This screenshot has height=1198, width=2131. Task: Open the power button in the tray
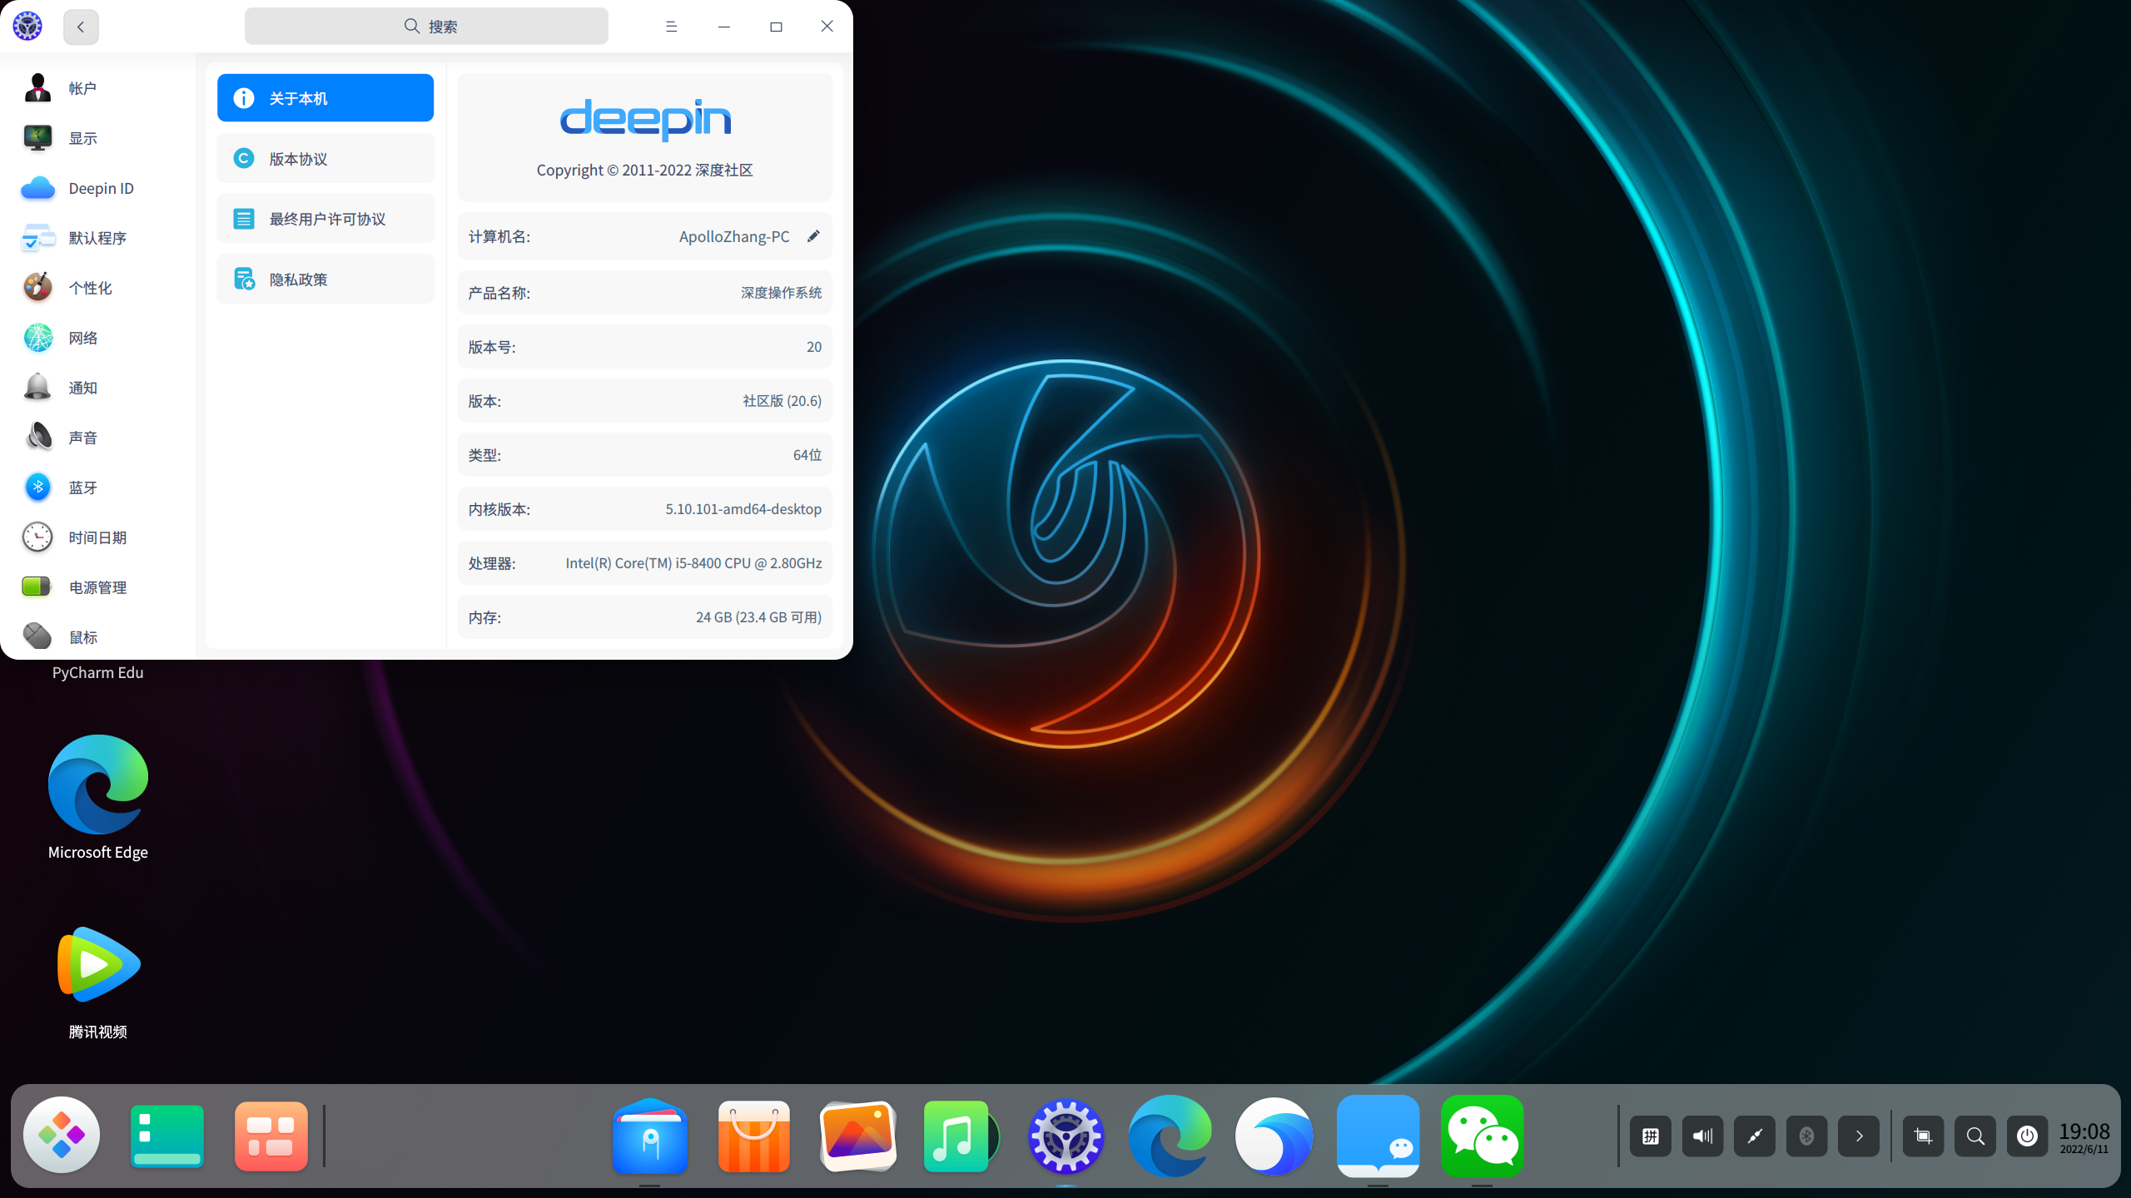(x=2028, y=1135)
